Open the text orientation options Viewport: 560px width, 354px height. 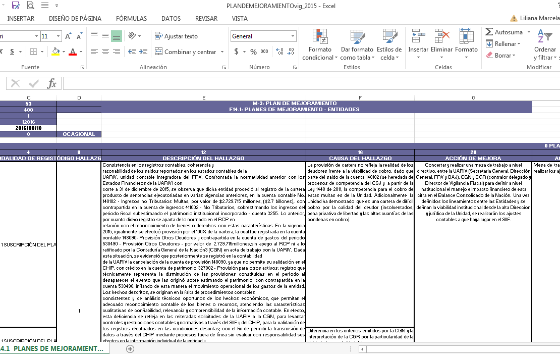(134, 36)
